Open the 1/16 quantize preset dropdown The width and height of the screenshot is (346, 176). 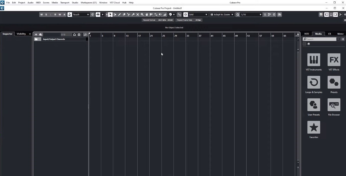click(251, 15)
